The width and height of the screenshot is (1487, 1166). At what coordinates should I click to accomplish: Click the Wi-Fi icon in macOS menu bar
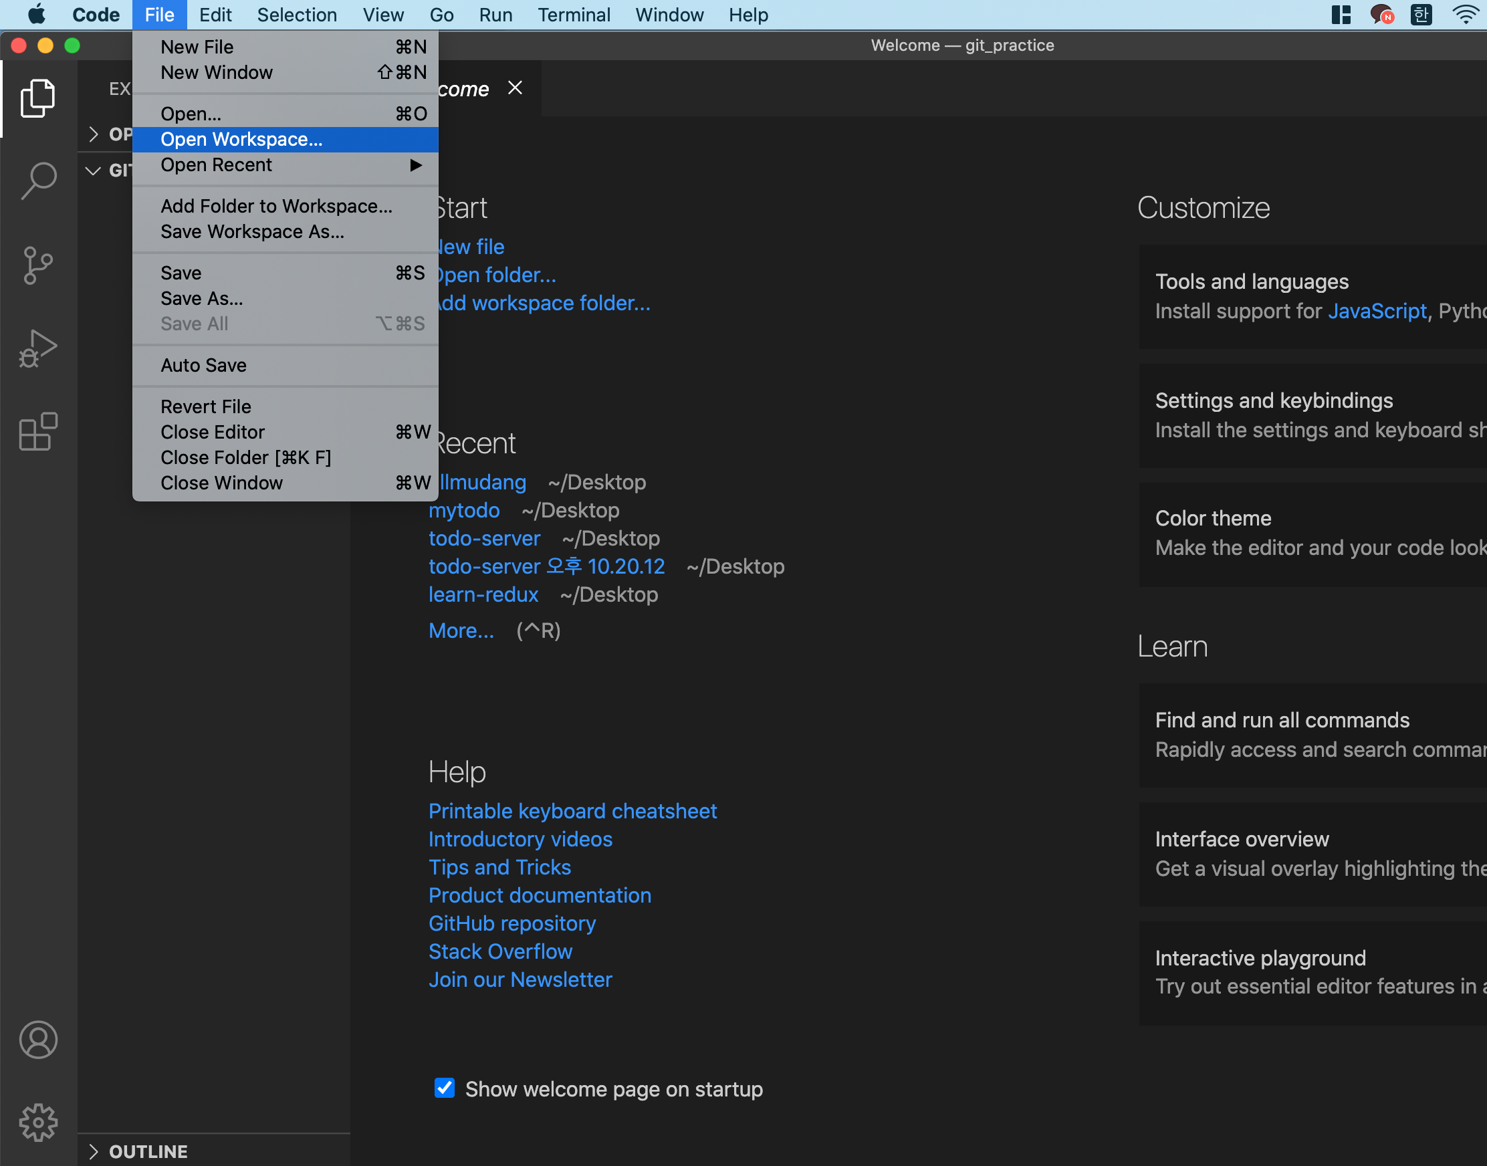[1464, 14]
